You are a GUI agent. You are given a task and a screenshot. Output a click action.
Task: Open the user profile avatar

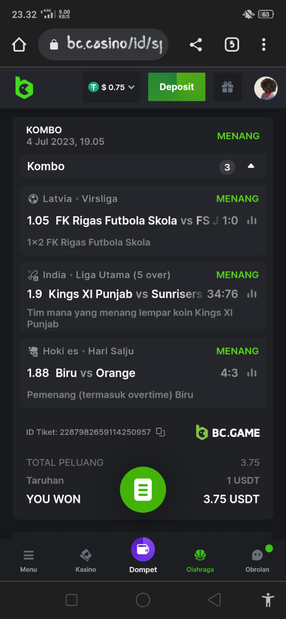pos(266,88)
